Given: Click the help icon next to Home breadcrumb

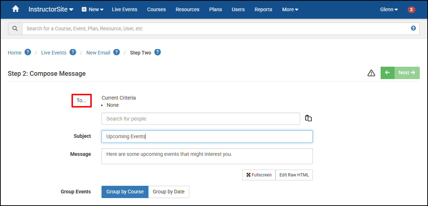Looking at the screenshot, I should tap(28, 52).
